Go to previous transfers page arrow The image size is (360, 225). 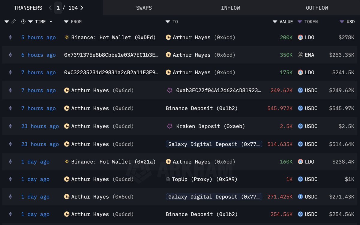(x=50, y=8)
